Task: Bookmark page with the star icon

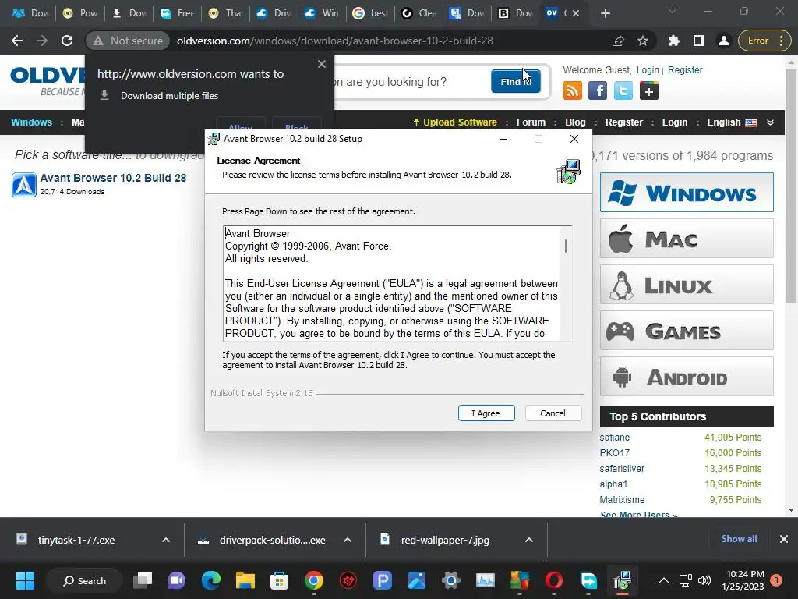Action: (643, 41)
